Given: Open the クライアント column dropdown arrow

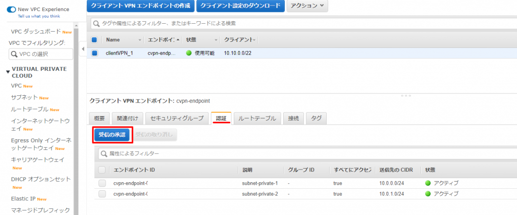Looking at the screenshot, I should pyautogui.click(x=254, y=40).
